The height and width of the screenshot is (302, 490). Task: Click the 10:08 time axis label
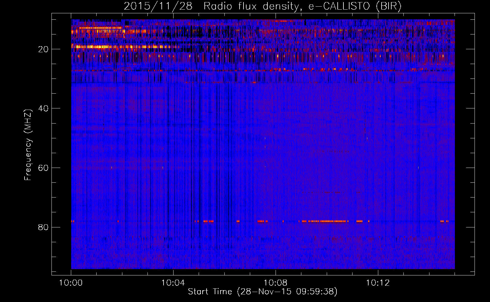click(x=275, y=283)
